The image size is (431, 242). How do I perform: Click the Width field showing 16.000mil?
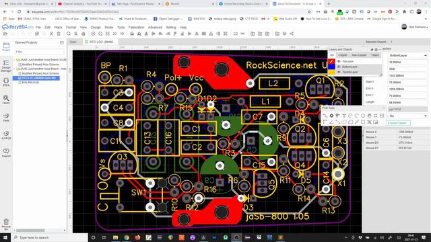tap(407, 63)
